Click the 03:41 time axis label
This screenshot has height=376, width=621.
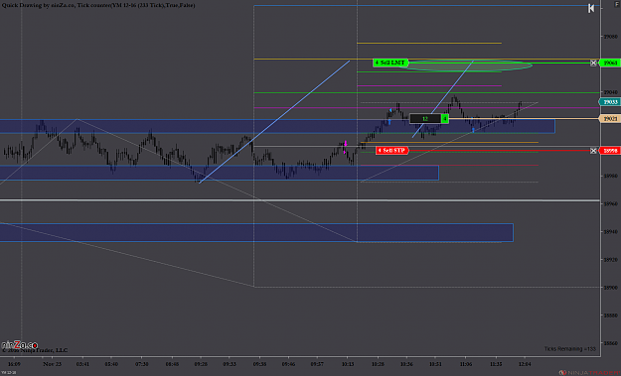tap(82, 364)
